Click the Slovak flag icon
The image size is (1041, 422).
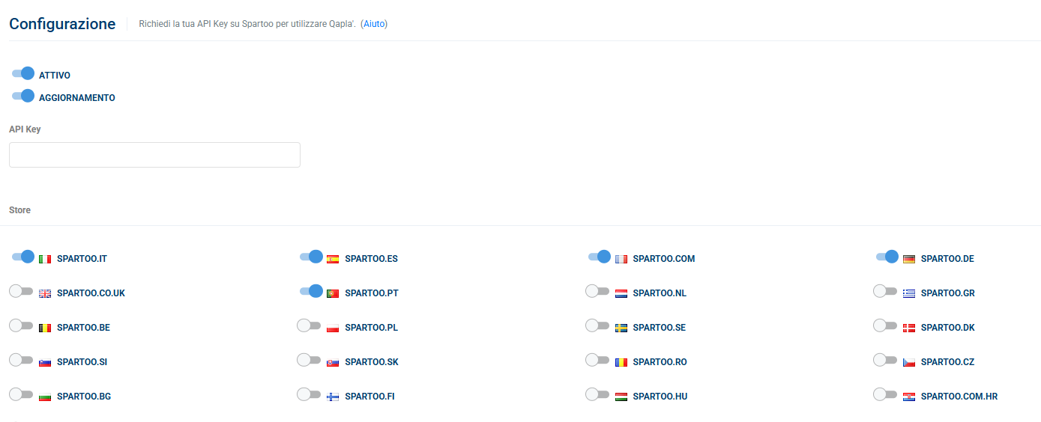pyautogui.click(x=333, y=362)
